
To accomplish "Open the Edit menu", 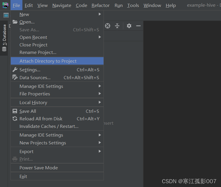I will coord(29,5).
